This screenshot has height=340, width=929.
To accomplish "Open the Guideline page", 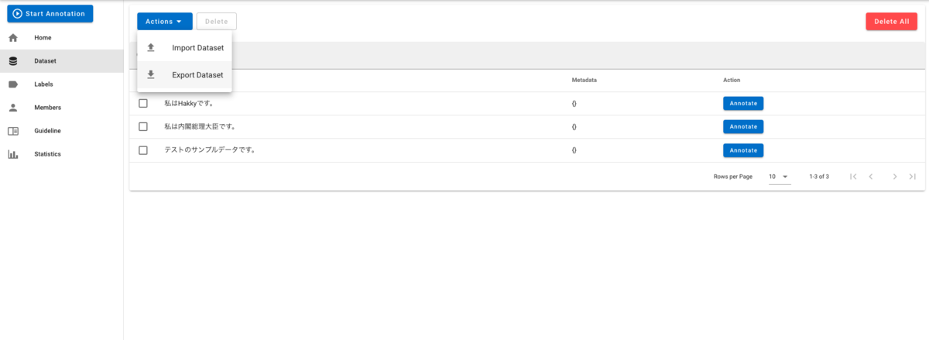I will click(x=62, y=131).
